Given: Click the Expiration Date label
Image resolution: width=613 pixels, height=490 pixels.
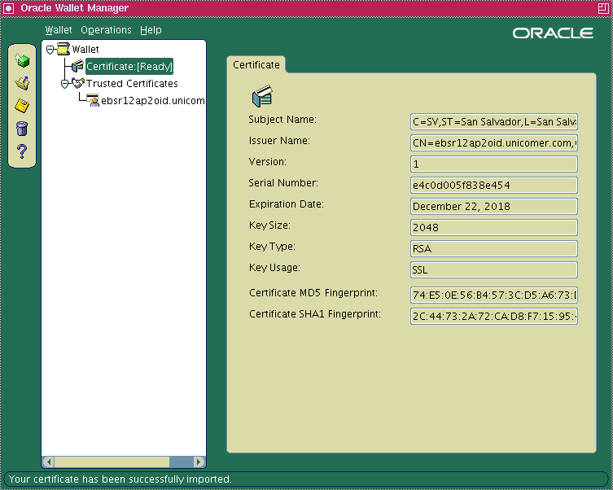Looking at the screenshot, I should tap(287, 204).
